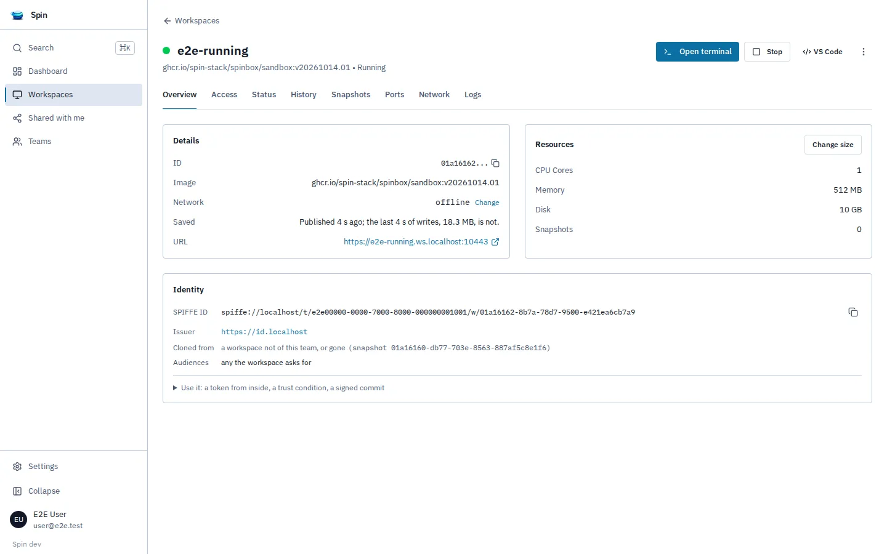Open the workspace URL external link icon
The image size is (887, 554).
tap(495, 242)
